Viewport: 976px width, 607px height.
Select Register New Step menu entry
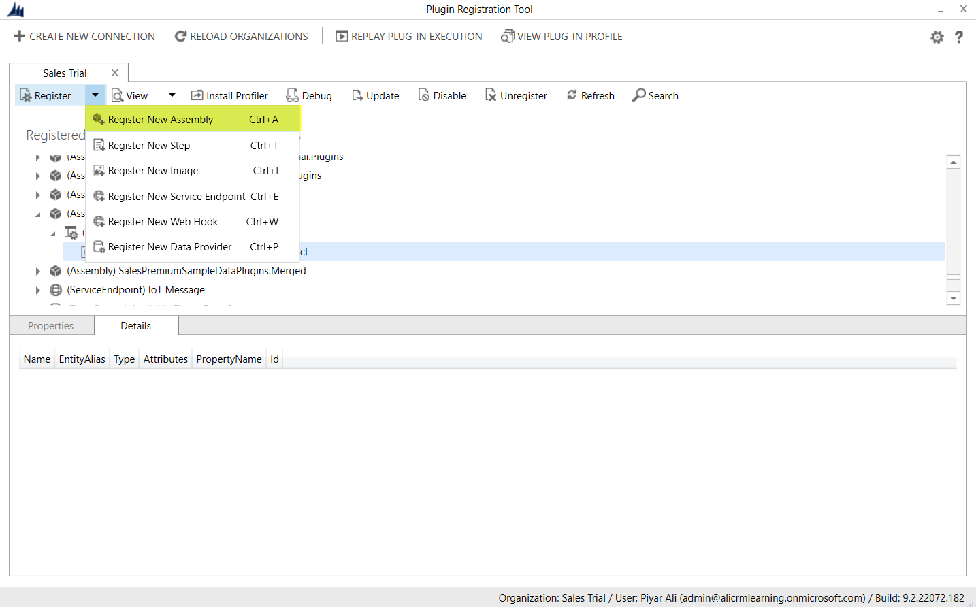(193, 145)
